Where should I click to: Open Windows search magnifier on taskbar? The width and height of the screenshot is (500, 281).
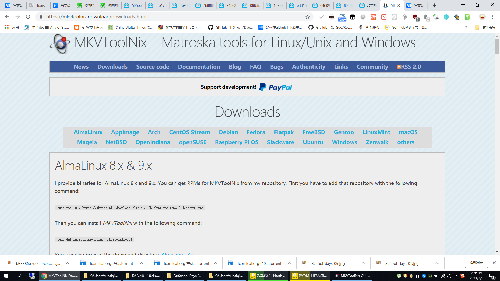[x=19, y=276]
